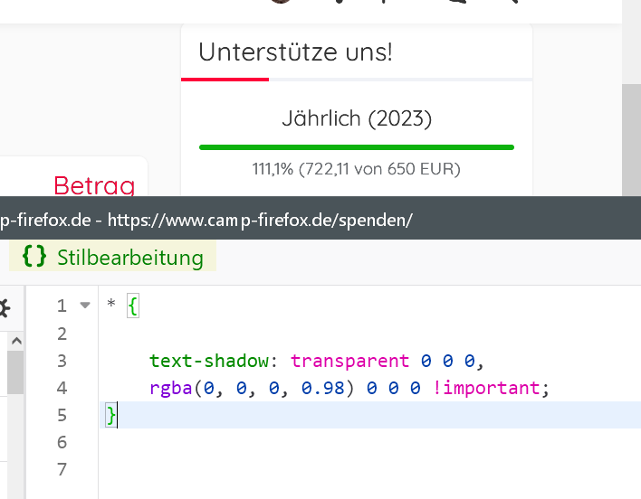The image size is (641, 499).
Task: Click the gear settings icon left of editor
Action: pos(4,307)
